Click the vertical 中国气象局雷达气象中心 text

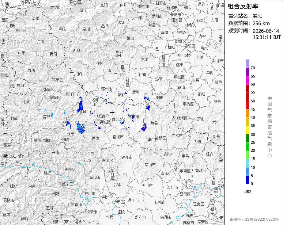pos(270,127)
